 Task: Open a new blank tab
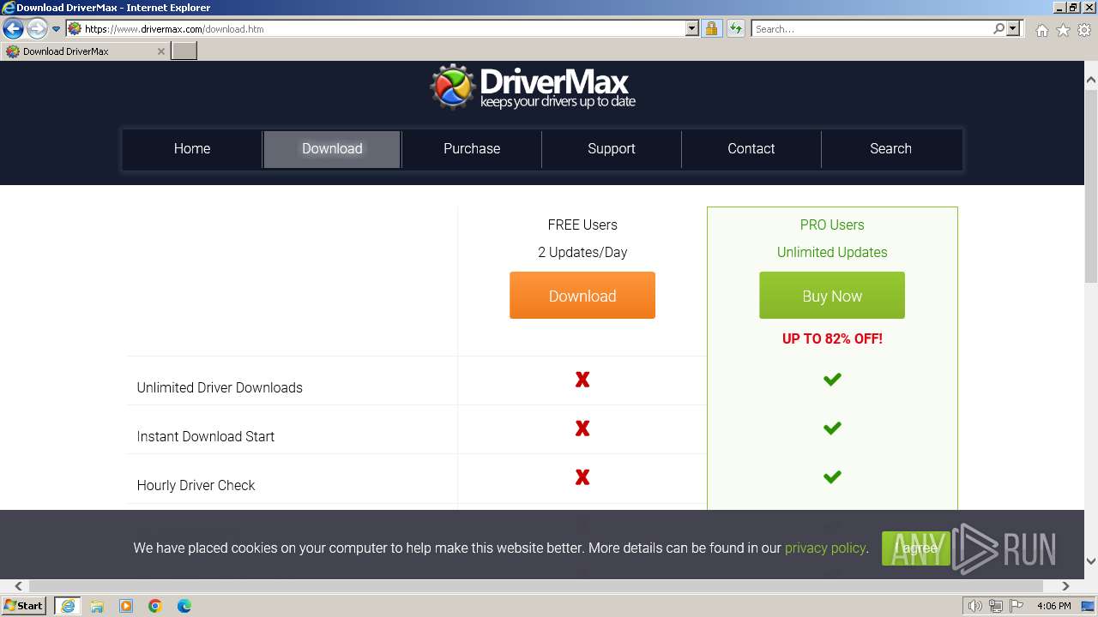click(x=184, y=51)
